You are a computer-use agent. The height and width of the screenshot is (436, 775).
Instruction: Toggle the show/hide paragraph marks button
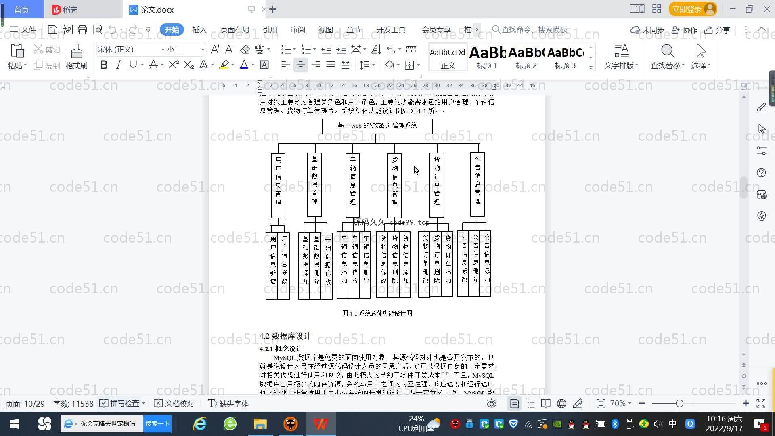tap(391, 49)
